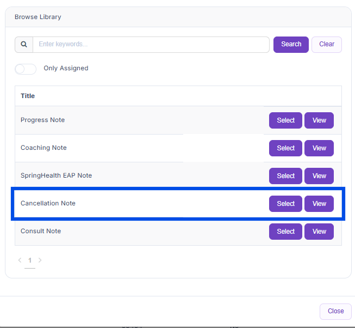View the Progress Note template

click(319, 120)
